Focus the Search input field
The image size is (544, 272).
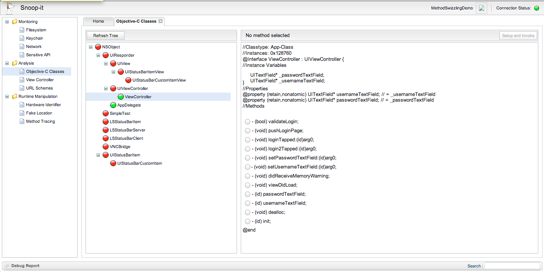pos(512,266)
